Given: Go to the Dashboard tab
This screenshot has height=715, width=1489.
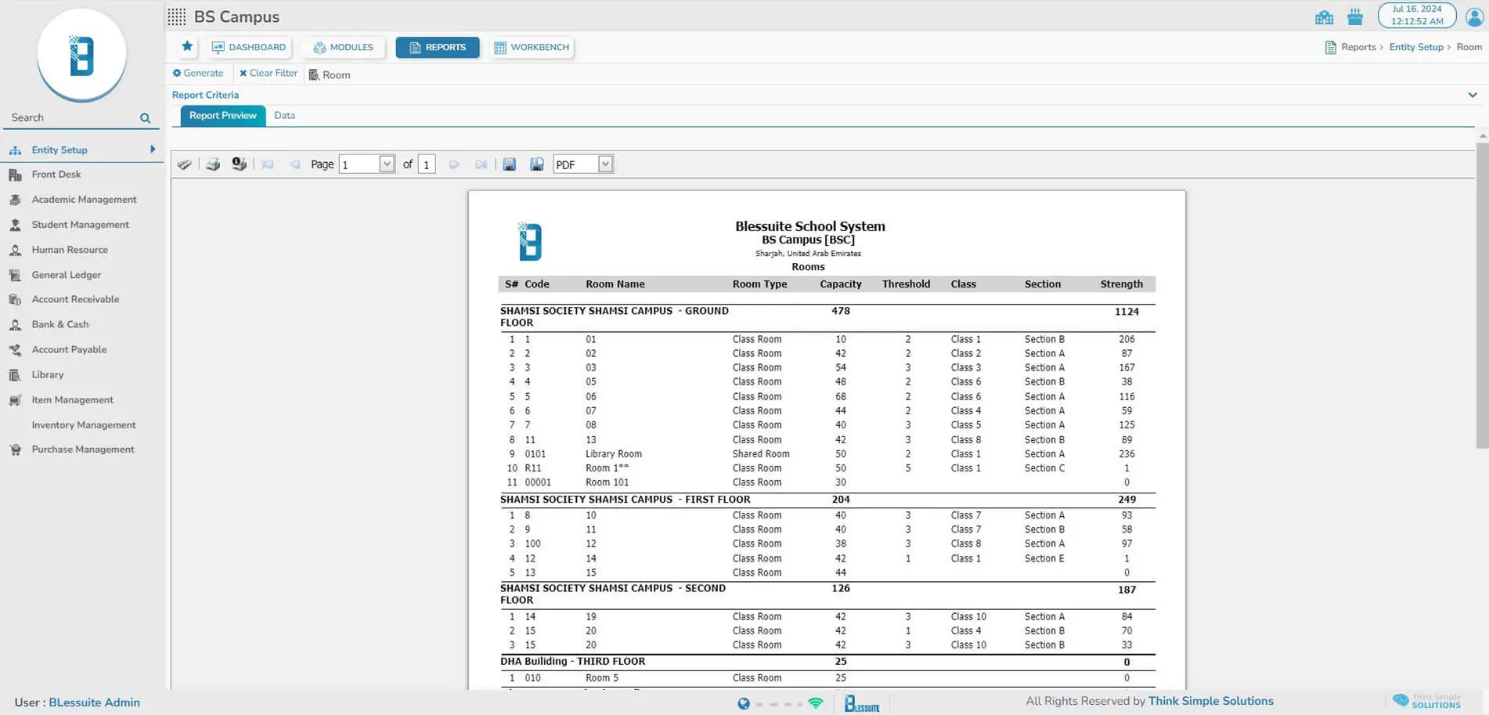Looking at the screenshot, I should tap(249, 48).
